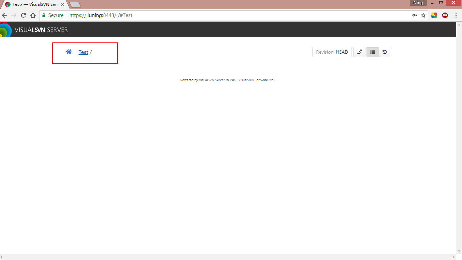The height and width of the screenshot is (260, 462).
Task: View site security info via Secure padlock
Action: [53, 15]
